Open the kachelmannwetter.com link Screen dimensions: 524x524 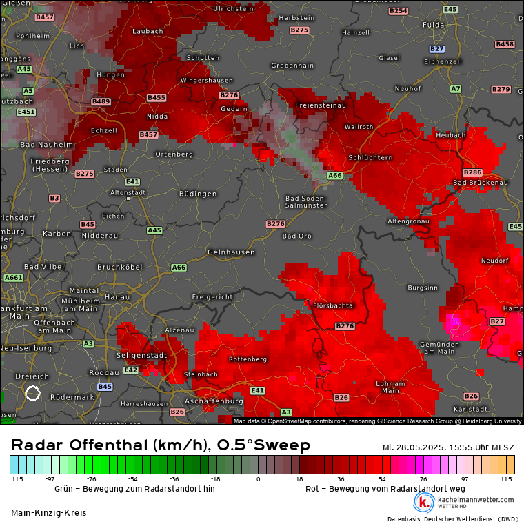click(x=476, y=500)
